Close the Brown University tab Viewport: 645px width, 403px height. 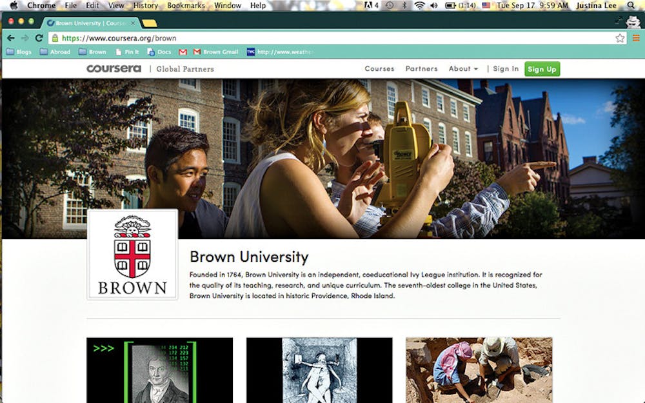pyautogui.click(x=134, y=23)
